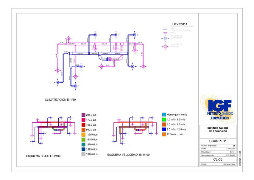The height and width of the screenshot is (180, 254).
Task: Click the 'Menor que 4.0 m/s' legend label
Action: [177, 115]
